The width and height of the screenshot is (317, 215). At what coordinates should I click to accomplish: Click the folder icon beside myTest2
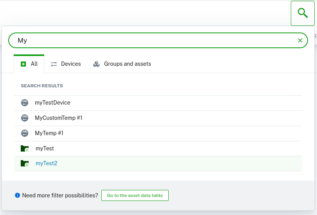tap(25, 163)
